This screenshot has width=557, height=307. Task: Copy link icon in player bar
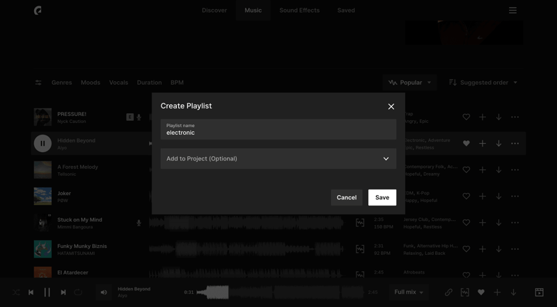448,292
